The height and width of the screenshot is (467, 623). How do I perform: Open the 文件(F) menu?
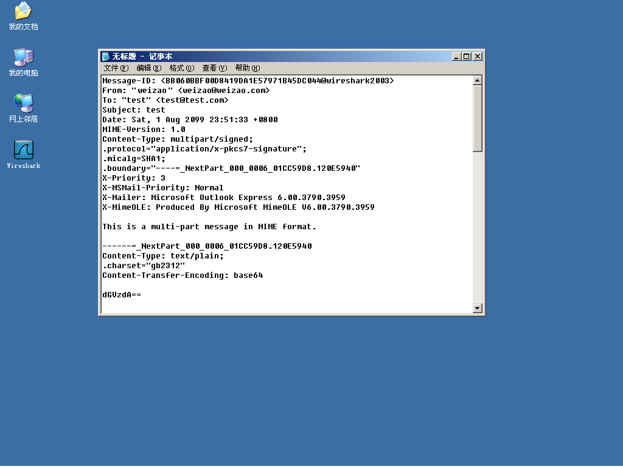[x=116, y=68]
